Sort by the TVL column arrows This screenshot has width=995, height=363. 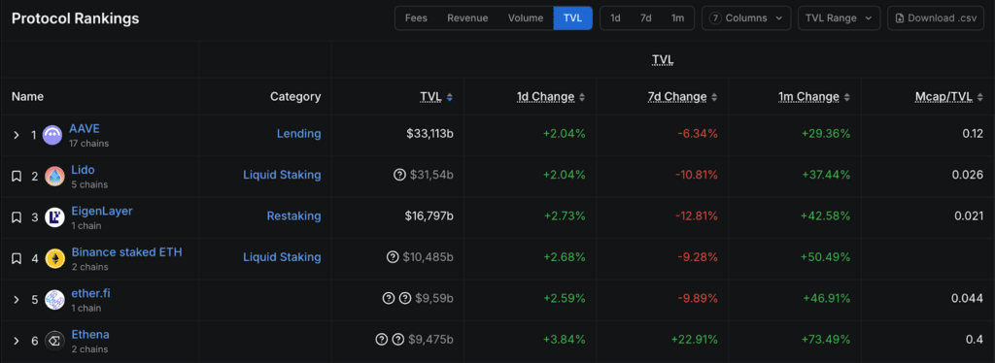coord(450,97)
